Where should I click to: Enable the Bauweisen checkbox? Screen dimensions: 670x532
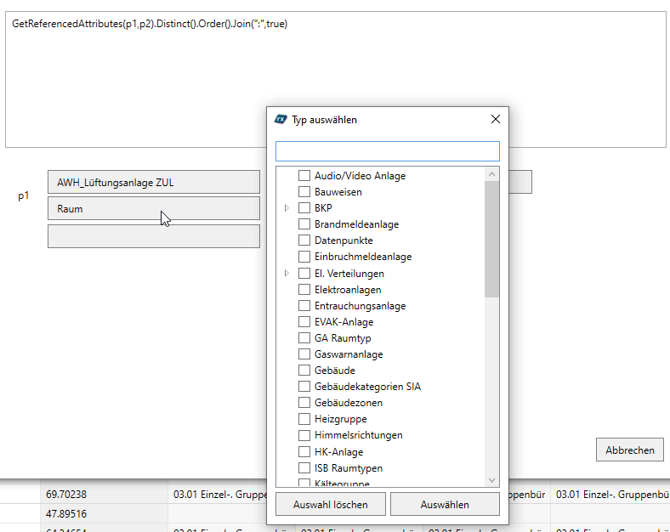pyautogui.click(x=304, y=192)
